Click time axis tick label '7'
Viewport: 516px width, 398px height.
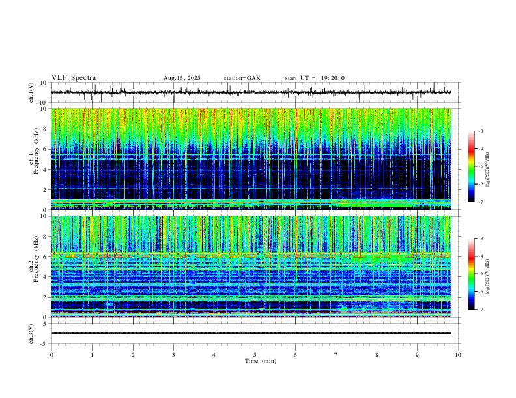point(336,355)
